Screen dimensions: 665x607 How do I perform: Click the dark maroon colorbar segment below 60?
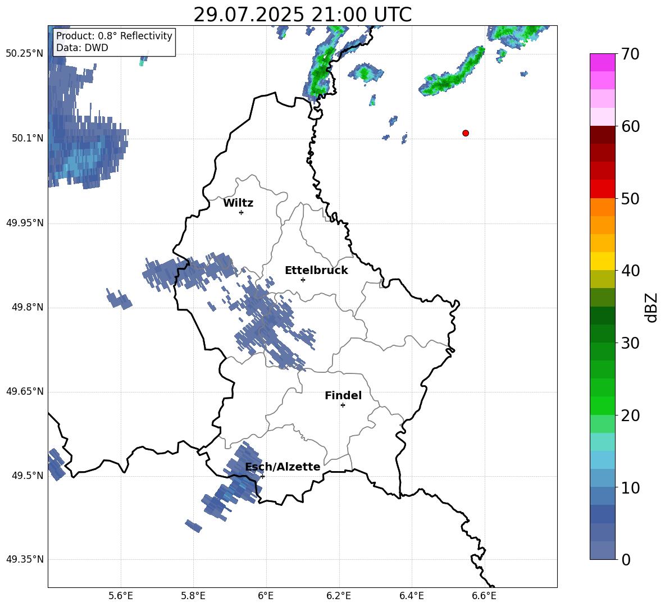pos(602,135)
